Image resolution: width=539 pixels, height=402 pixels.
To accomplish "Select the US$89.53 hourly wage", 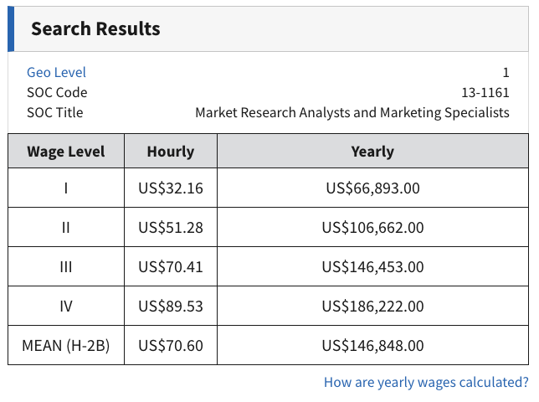I will pos(171,307).
